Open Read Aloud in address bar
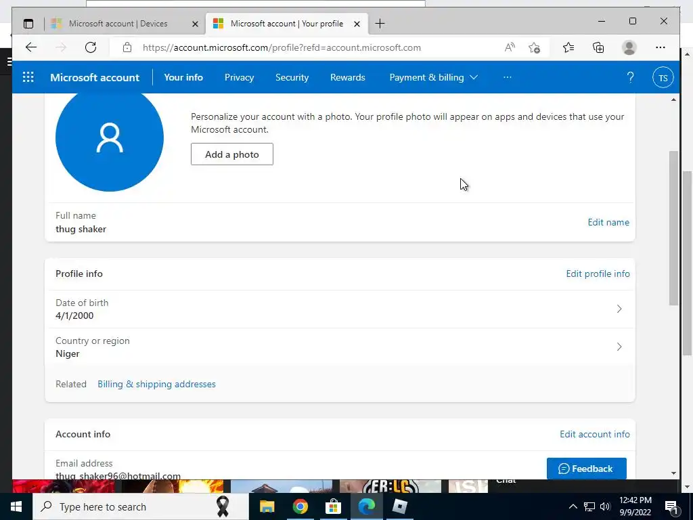 [x=510, y=47]
